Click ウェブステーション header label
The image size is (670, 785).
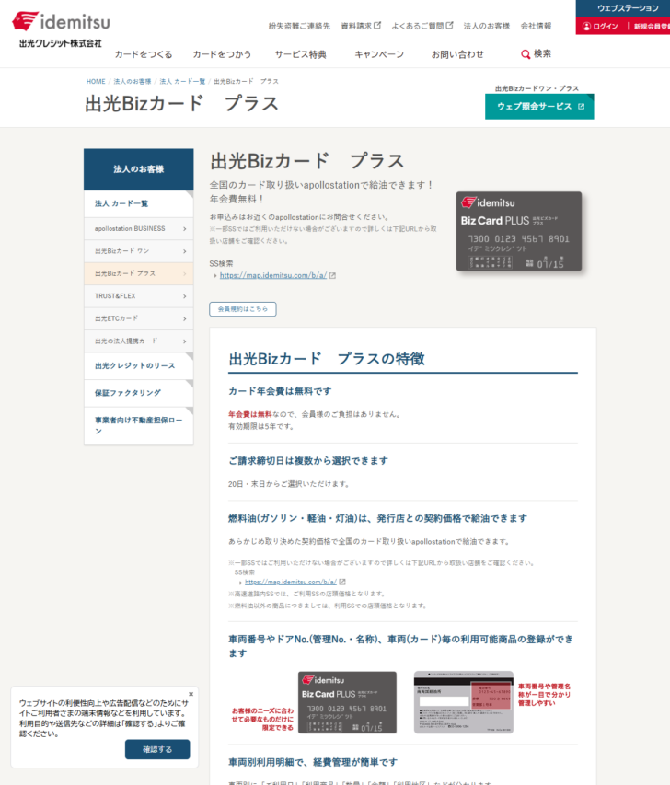(628, 8)
